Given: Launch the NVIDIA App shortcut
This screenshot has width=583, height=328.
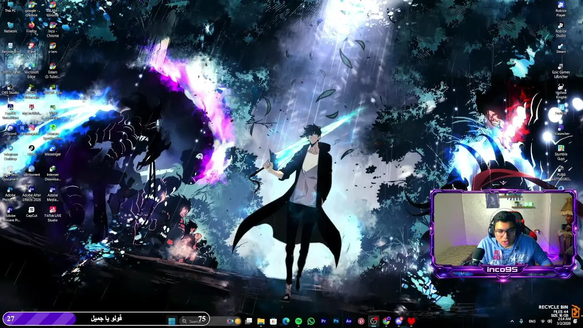Looking at the screenshot, I should click(53, 89).
